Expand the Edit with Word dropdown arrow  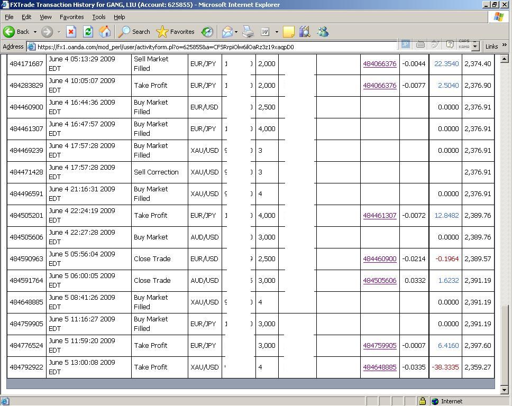tap(277, 32)
